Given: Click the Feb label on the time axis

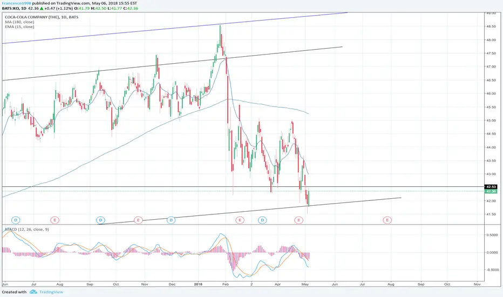Looking at the screenshot, I should click(x=226, y=284).
